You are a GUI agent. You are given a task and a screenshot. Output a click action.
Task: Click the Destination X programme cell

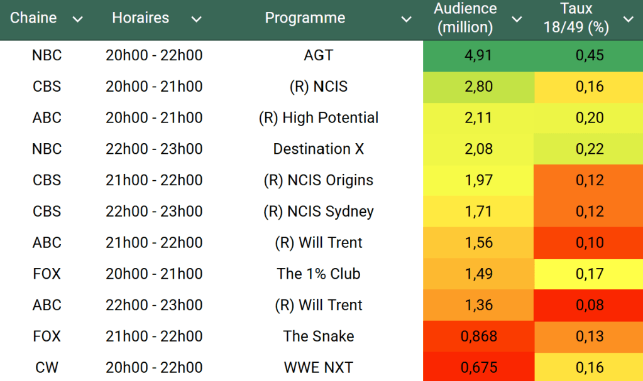pos(318,149)
